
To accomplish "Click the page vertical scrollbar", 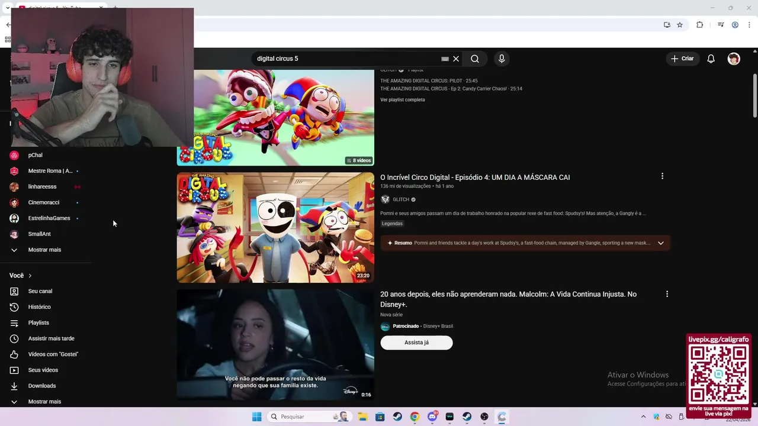I will tap(754, 95).
